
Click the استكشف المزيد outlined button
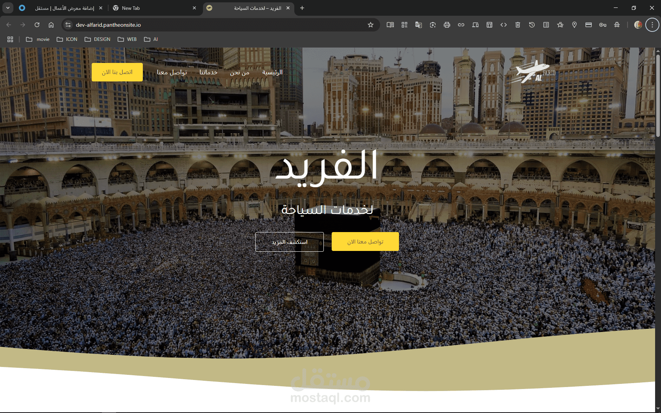coord(290,242)
